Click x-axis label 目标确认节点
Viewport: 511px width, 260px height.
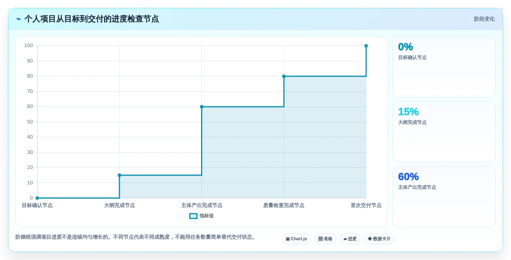(37, 205)
